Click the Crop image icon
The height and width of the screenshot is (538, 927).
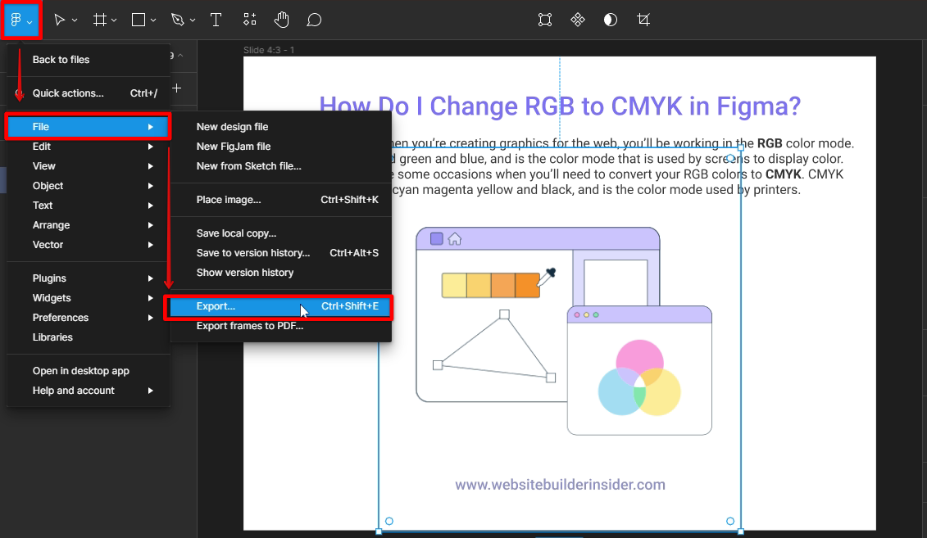[x=643, y=20]
